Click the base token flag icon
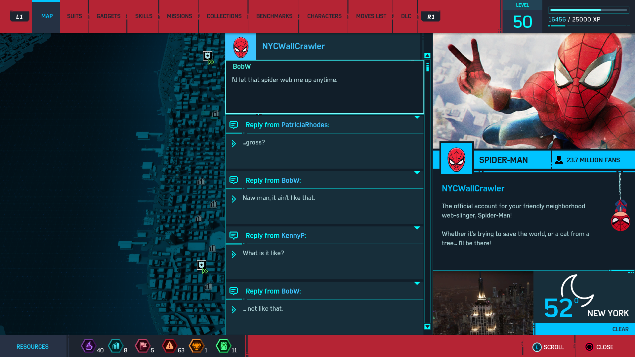Viewport: 635px width, 357px height. 143,346
